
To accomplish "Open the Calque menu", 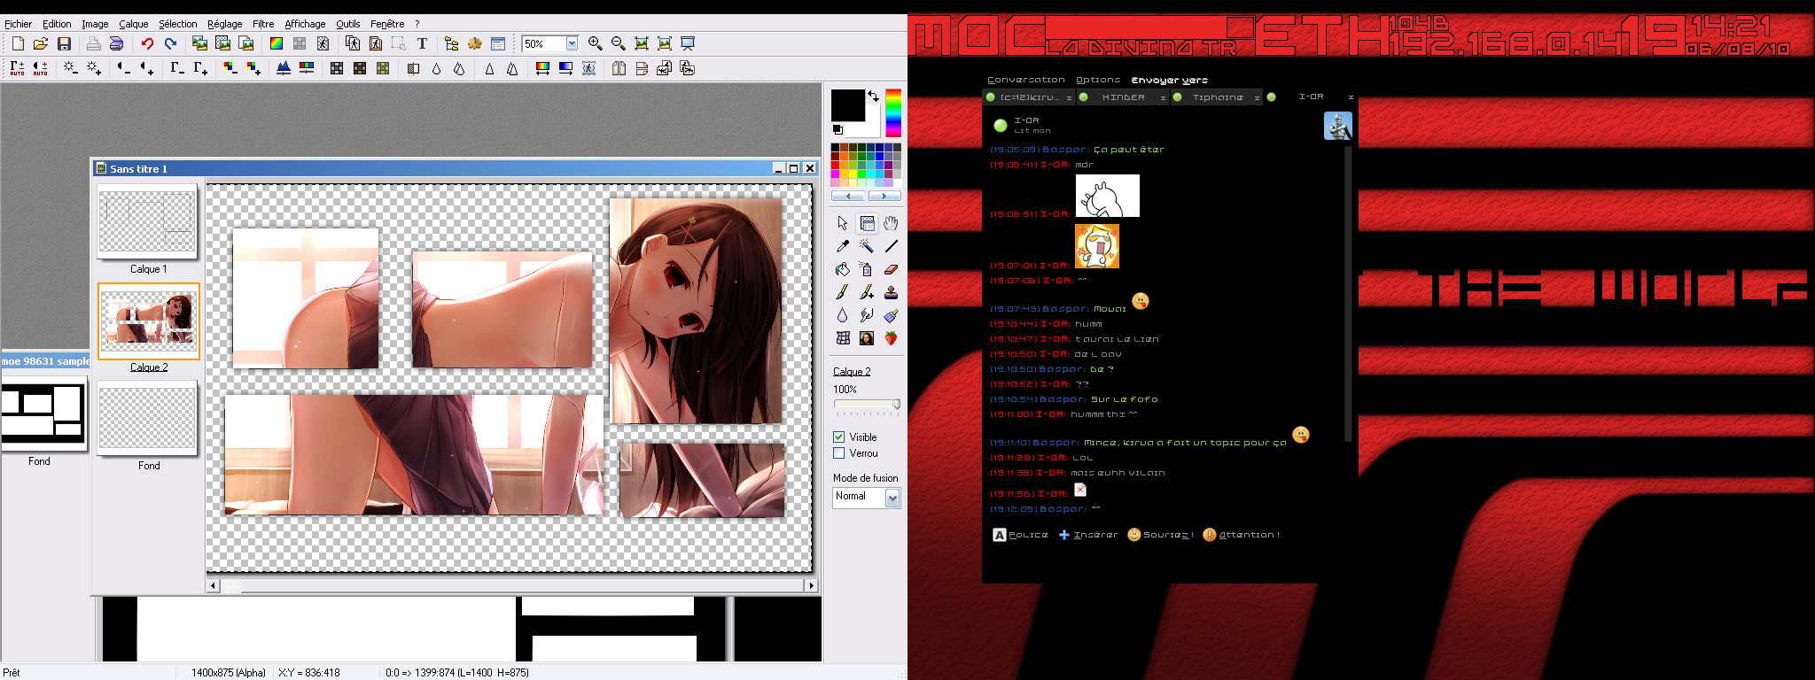I will pos(134,24).
